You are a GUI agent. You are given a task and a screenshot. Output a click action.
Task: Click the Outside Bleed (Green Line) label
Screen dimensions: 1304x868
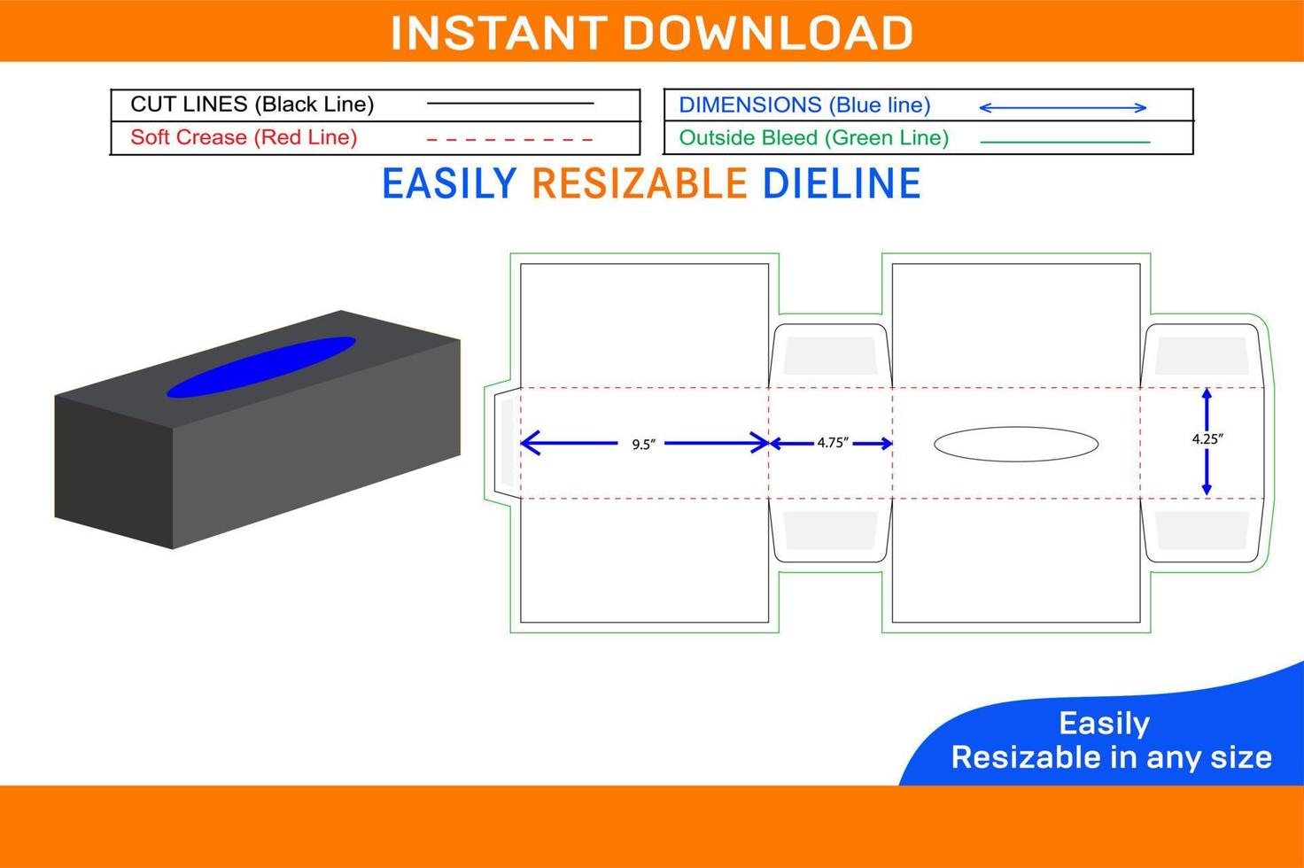click(813, 138)
